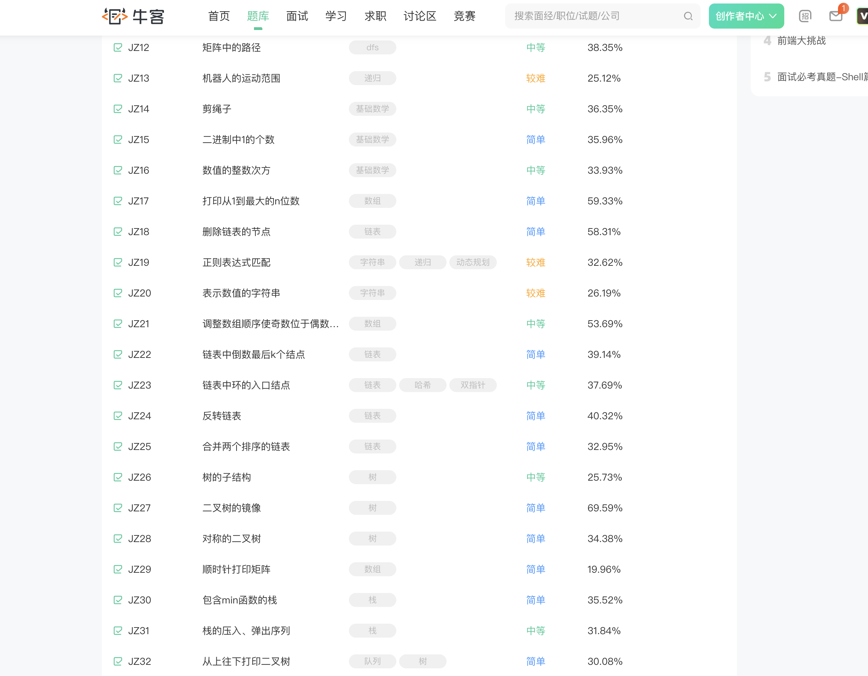The height and width of the screenshot is (676, 868).
Task: Open the problem 反转链表
Action: pyautogui.click(x=222, y=416)
